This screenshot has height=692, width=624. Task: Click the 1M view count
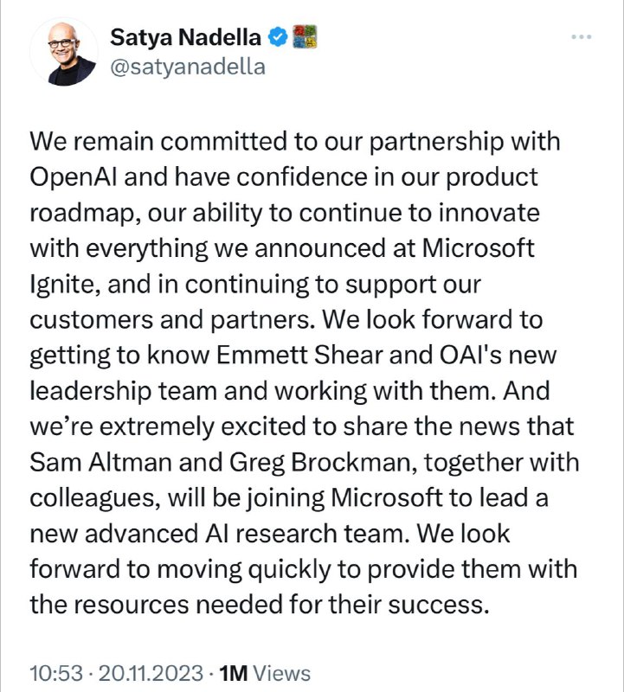[x=233, y=674]
